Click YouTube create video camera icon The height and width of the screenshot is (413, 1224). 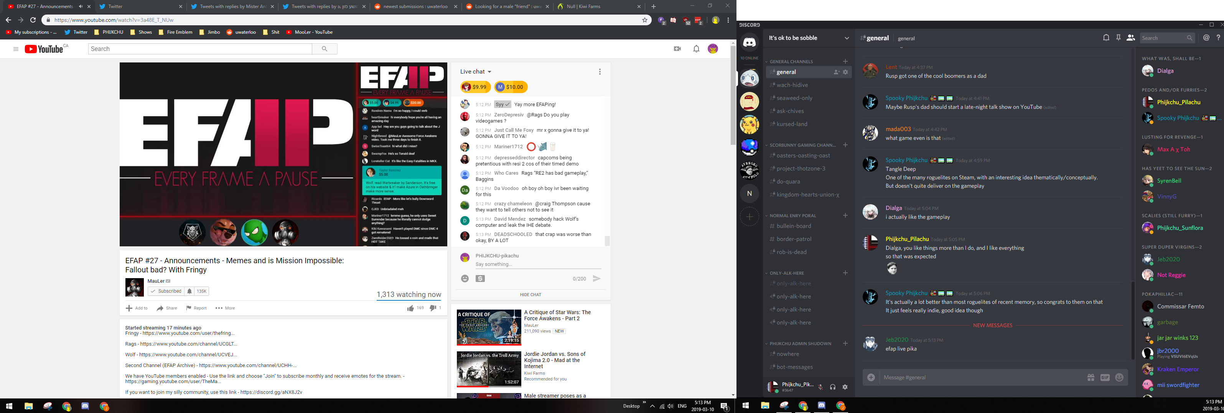click(x=677, y=49)
